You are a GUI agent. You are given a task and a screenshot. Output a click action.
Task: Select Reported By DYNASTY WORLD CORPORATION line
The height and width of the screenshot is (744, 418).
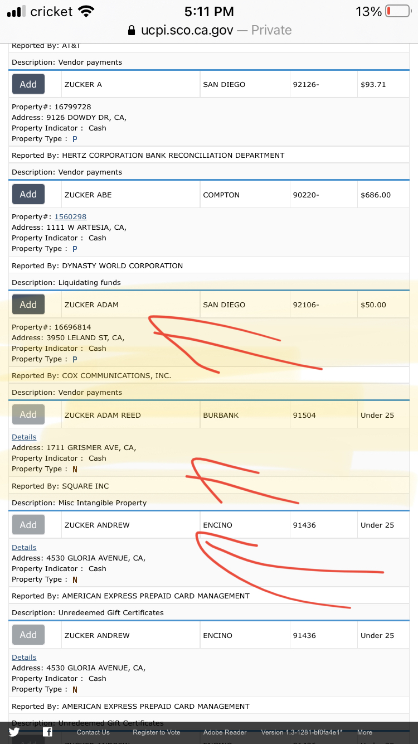click(98, 265)
